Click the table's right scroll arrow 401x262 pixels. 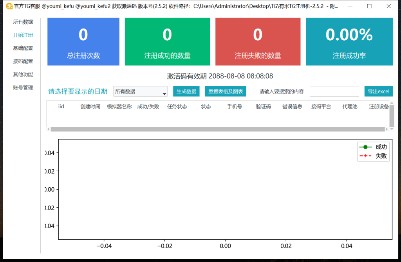[x=387, y=129]
